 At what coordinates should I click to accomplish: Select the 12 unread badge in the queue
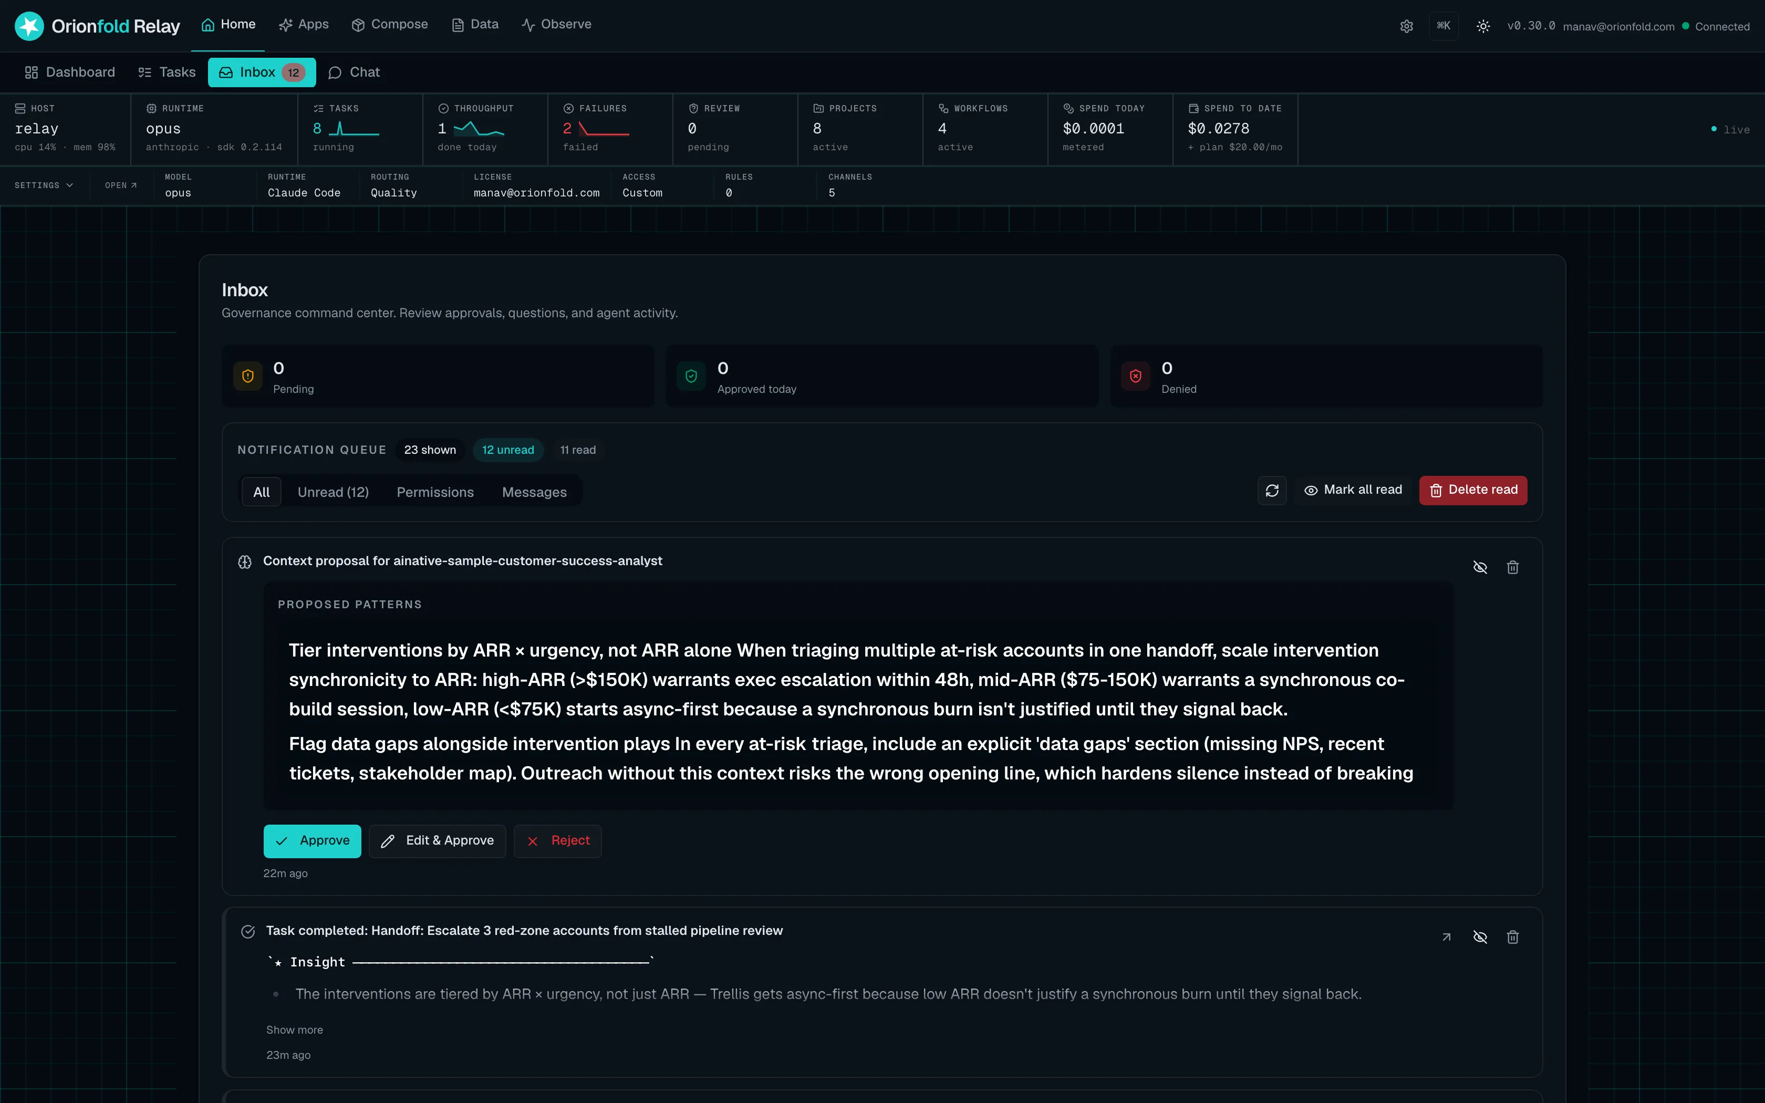tap(508, 450)
